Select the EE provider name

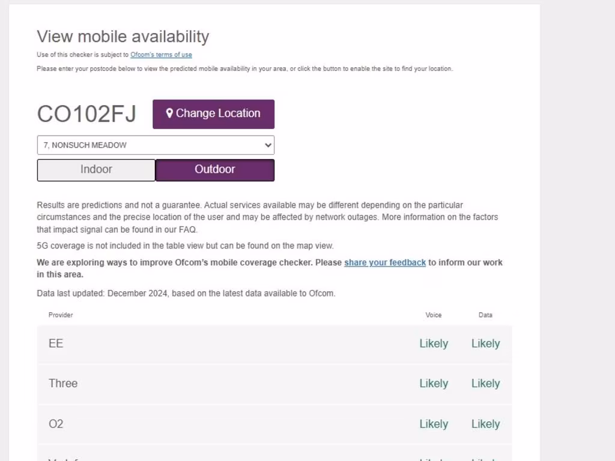pos(56,344)
